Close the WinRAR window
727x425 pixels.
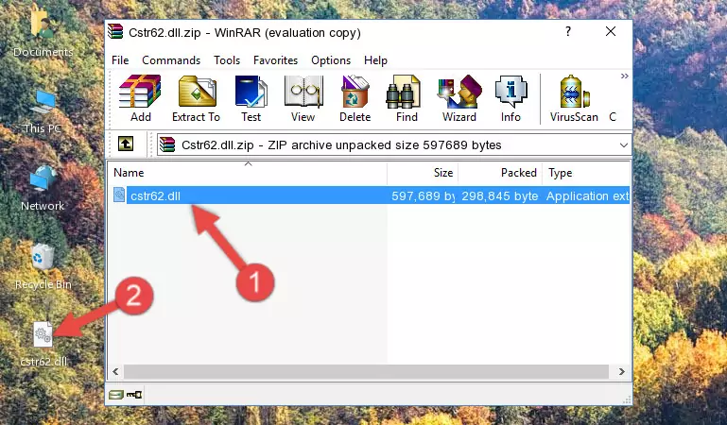(x=611, y=31)
